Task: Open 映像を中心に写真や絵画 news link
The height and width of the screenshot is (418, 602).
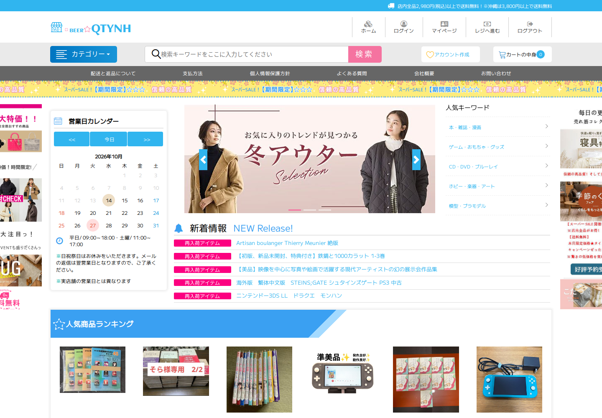Action: 337,269
